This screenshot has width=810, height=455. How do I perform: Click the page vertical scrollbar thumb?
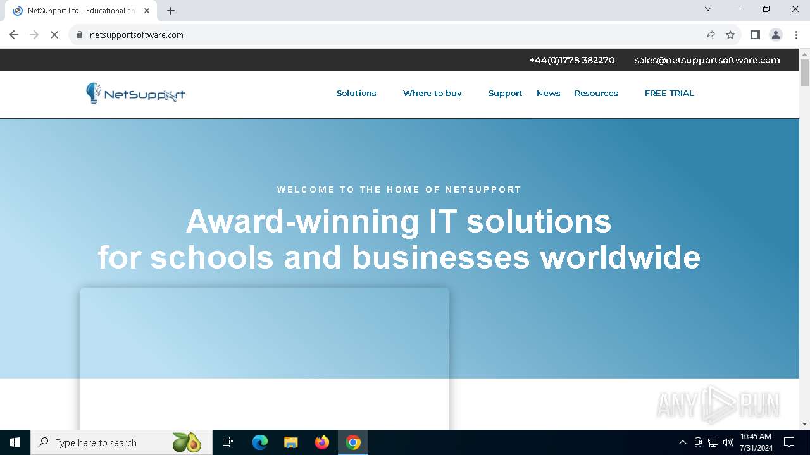point(804,73)
